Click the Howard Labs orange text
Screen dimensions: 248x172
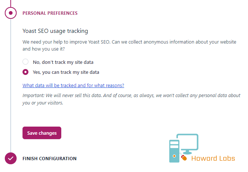(213, 158)
